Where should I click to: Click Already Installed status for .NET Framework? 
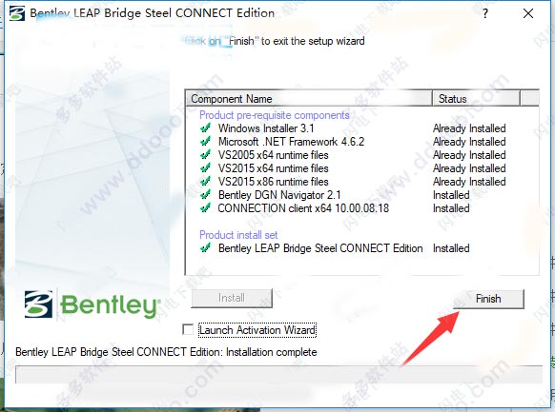click(469, 142)
